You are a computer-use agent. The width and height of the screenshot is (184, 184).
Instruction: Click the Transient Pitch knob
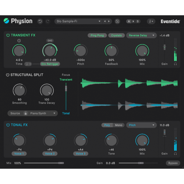81,51
